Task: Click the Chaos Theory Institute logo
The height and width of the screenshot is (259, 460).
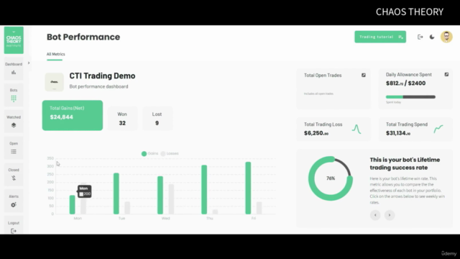Action: click(14, 40)
